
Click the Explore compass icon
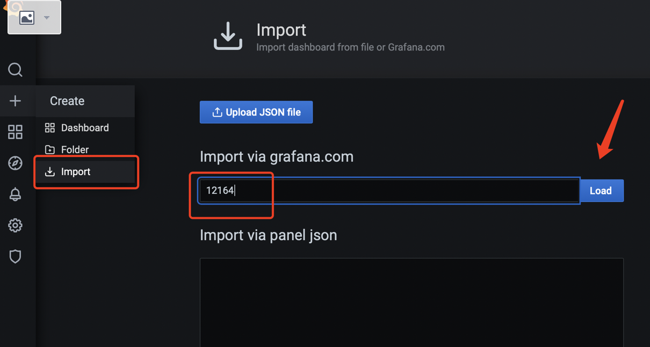pyautogui.click(x=15, y=163)
